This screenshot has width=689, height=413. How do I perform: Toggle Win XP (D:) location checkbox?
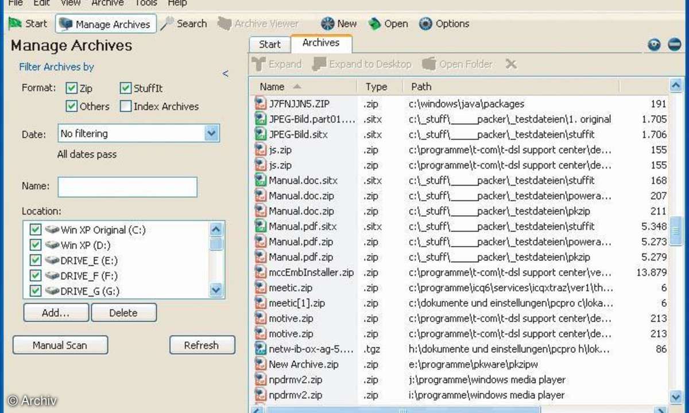coord(35,245)
